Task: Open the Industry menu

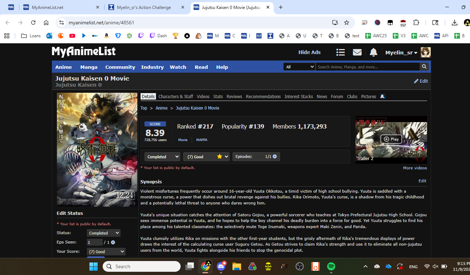Action: [152, 67]
